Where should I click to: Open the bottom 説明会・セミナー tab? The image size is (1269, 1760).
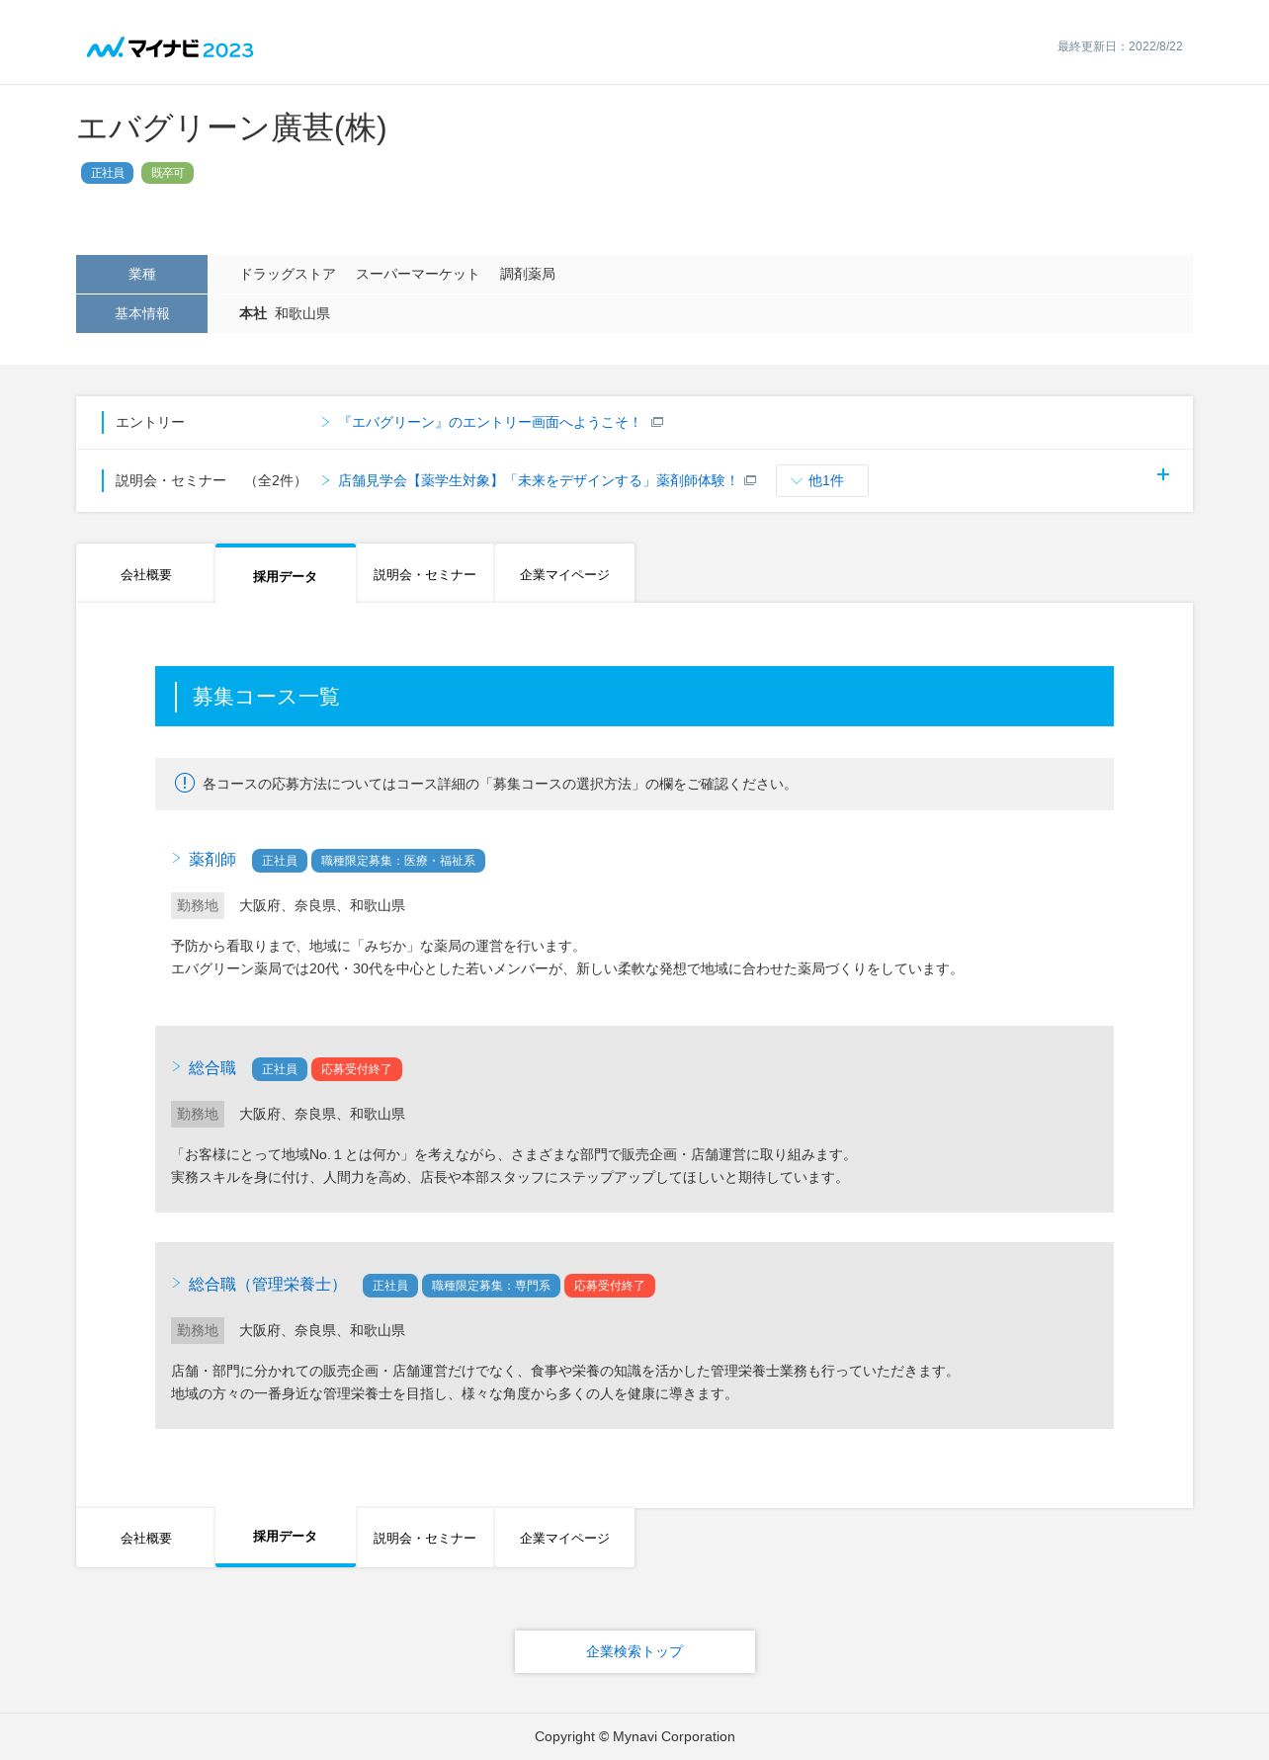pos(425,1538)
